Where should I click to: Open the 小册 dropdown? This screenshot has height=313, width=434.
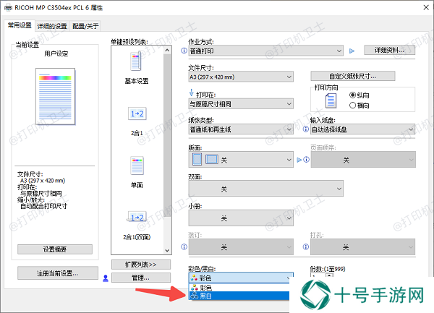[241, 218]
